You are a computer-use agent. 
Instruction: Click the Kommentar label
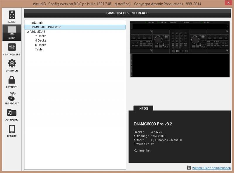tap(142, 150)
